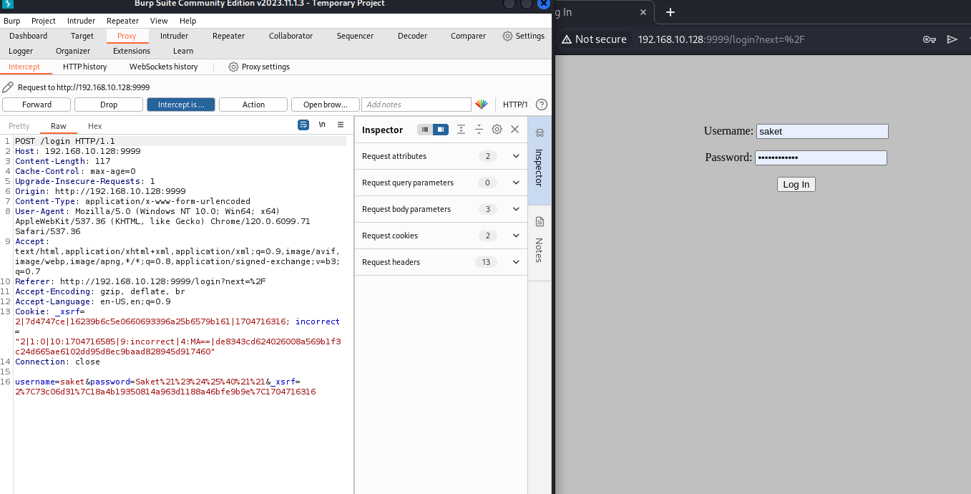The image size is (971, 494).
Task: Open a new browser tab plus icon
Action: click(670, 12)
